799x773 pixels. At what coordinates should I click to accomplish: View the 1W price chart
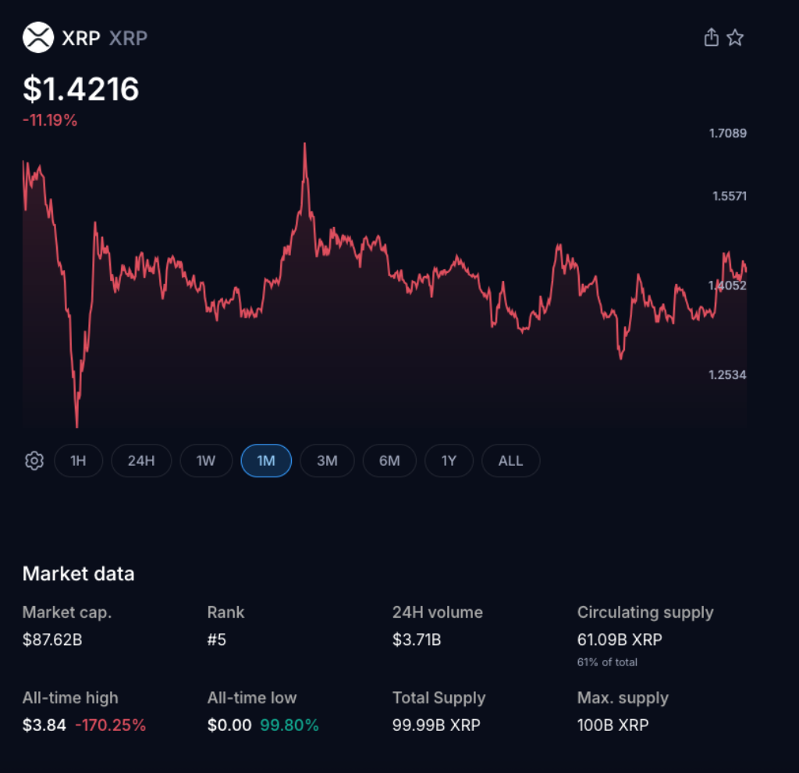(x=205, y=461)
